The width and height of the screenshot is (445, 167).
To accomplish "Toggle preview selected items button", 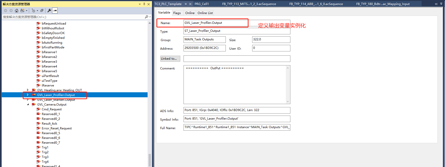I will 55,11.
